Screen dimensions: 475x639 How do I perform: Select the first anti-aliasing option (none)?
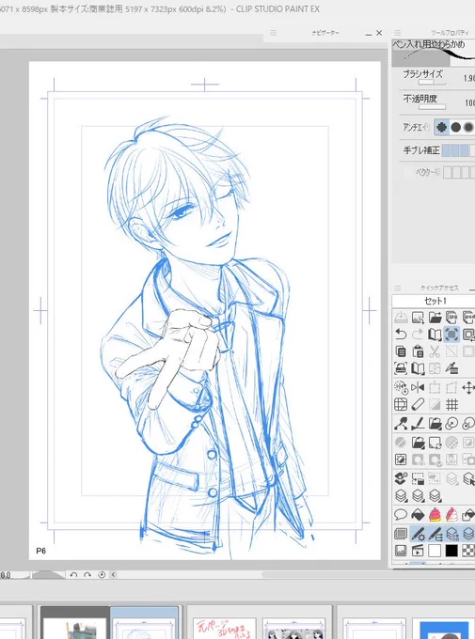click(441, 127)
